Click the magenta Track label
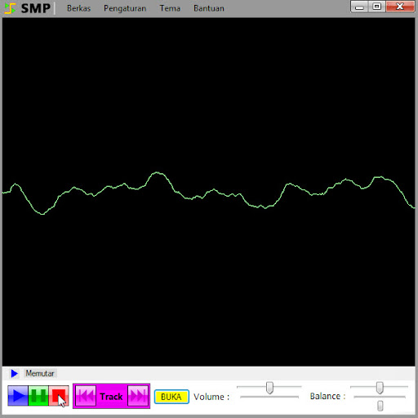Viewport: 418px width, 418px height. (x=111, y=397)
